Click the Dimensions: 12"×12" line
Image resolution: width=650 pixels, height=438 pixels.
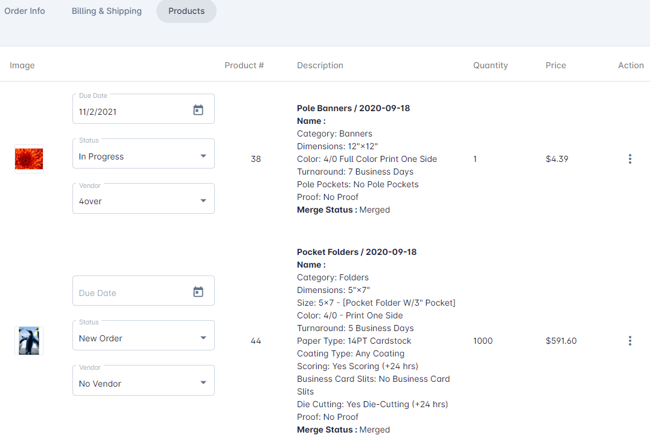click(x=337, y=146)
